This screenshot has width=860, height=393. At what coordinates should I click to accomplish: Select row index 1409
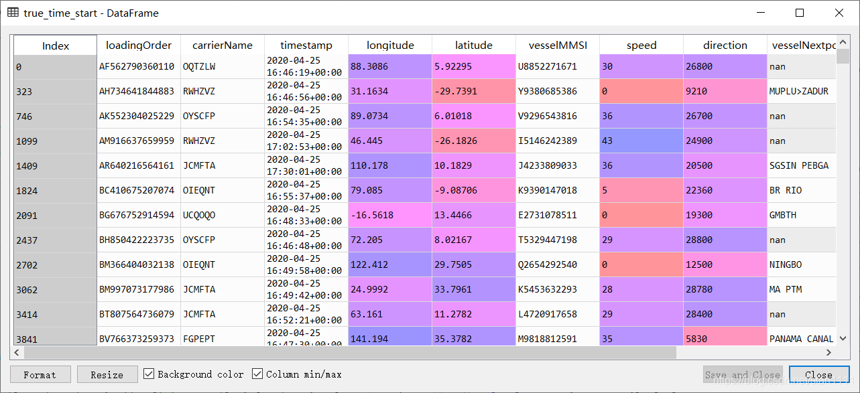coord(56,165)
